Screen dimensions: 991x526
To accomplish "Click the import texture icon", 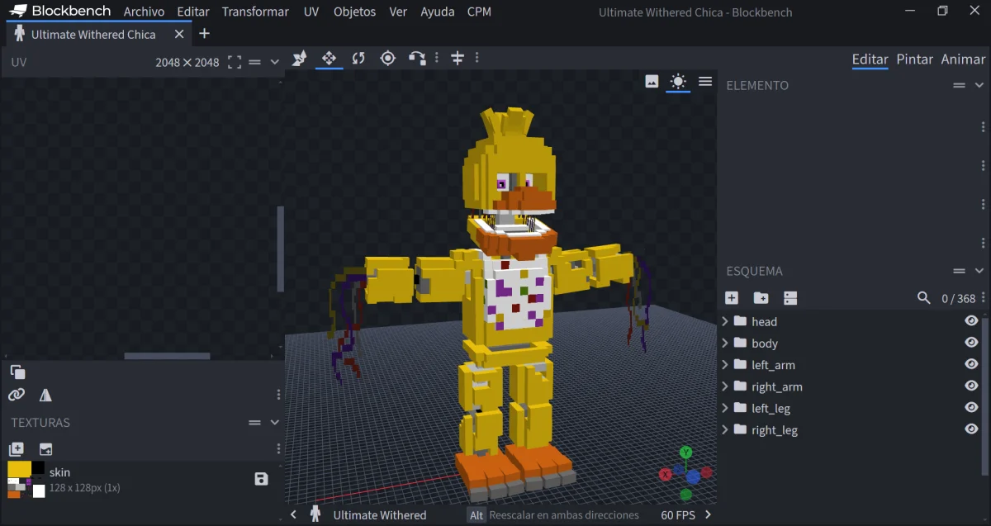I will click(x=45, y=449).
